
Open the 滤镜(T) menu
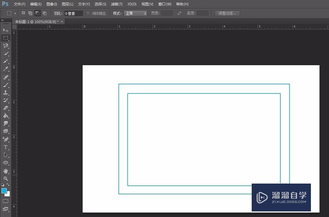[x=117, y=4]
